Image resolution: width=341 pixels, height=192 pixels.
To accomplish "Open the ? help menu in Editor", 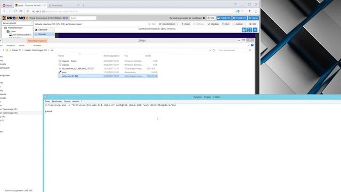I will [x=82, y=101].
